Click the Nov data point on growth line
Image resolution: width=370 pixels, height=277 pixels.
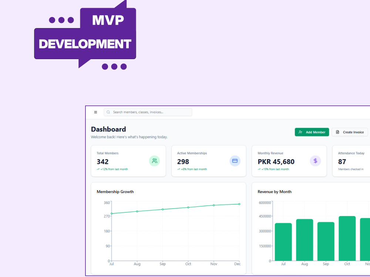(214, 205)
